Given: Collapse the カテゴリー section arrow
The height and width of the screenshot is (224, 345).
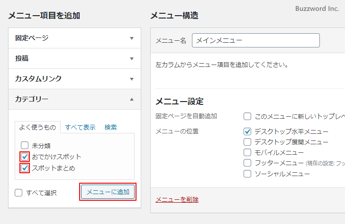Looking at the screenshot, I should pyautogui.click(x=132, y=99).
